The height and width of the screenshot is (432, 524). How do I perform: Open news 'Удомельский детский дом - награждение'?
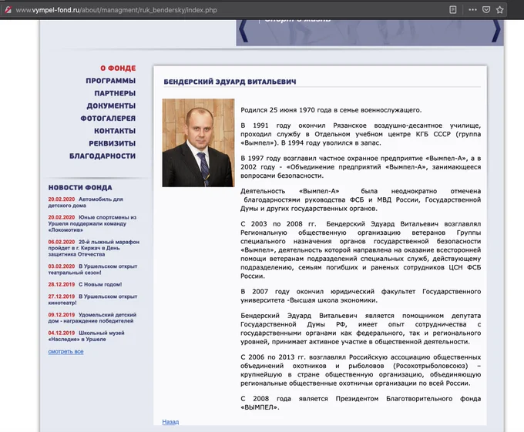tap(92, 318)
